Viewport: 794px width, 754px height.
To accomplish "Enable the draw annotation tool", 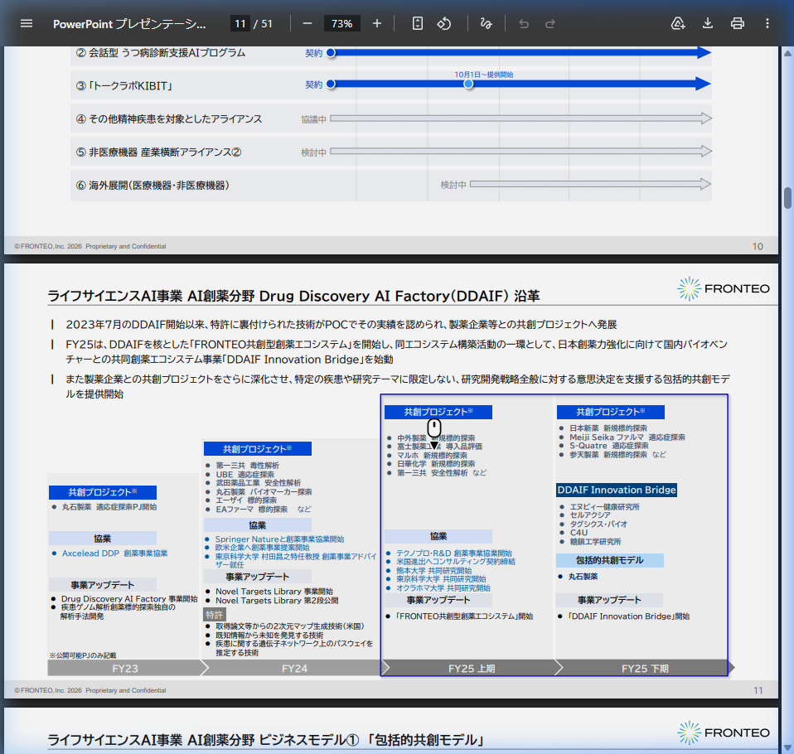I will 487,23.
